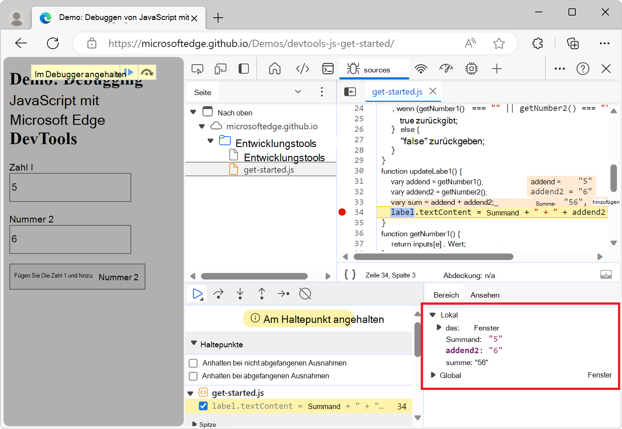Viewport: 622px width, 429px height.
Task: Collapse the Lokal scope section
Action: pos(433,315)
